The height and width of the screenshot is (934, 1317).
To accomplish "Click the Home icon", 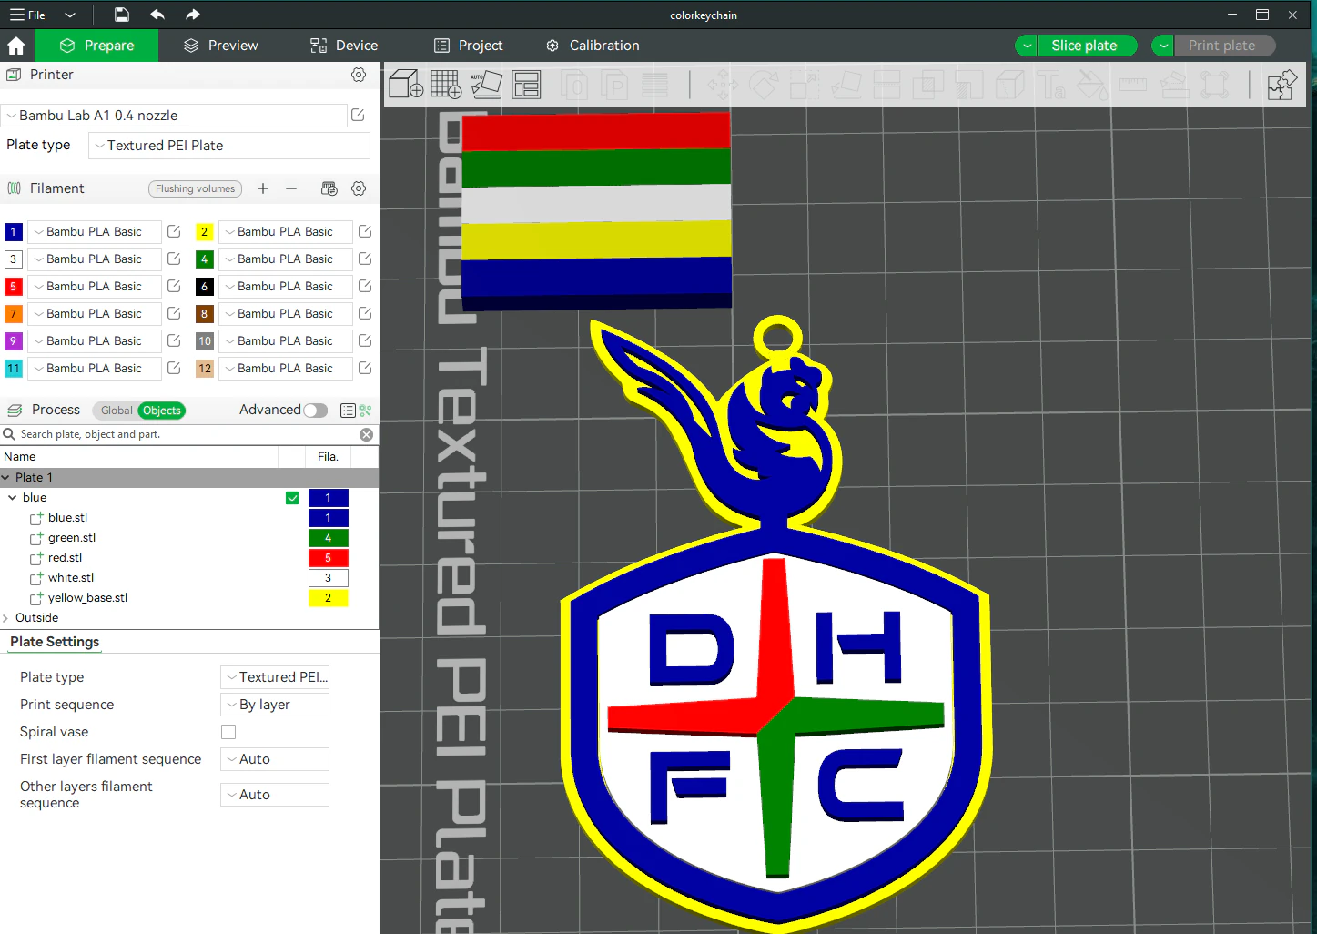I will [16, 46].
